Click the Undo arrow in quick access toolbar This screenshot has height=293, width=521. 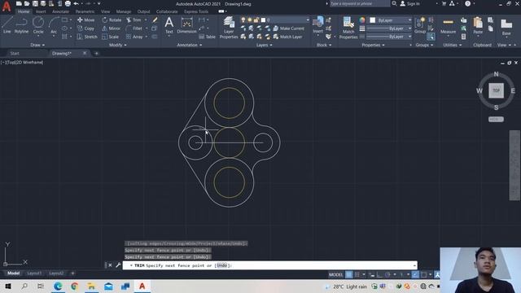coord(76,3)
